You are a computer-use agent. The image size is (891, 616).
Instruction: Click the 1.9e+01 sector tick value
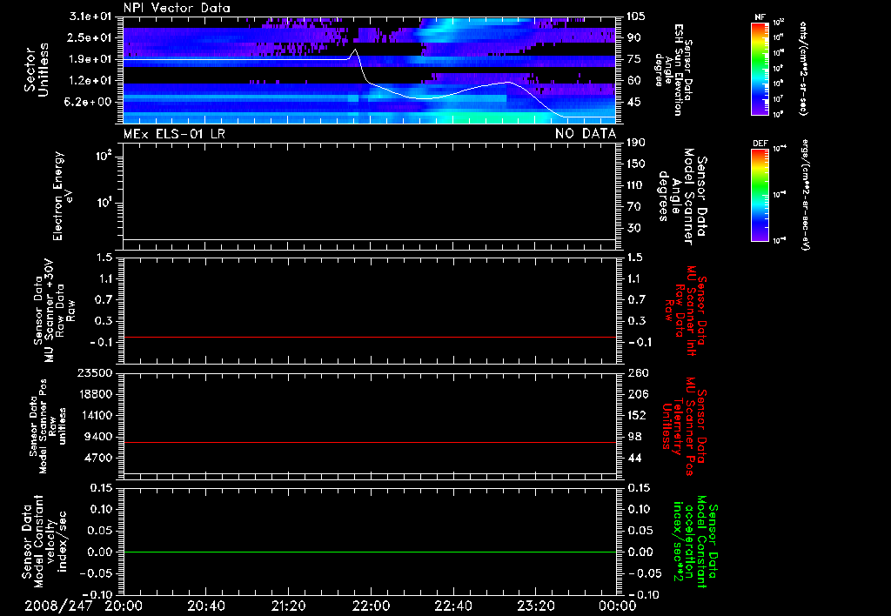pyautogui.click(x=90, y=59)
